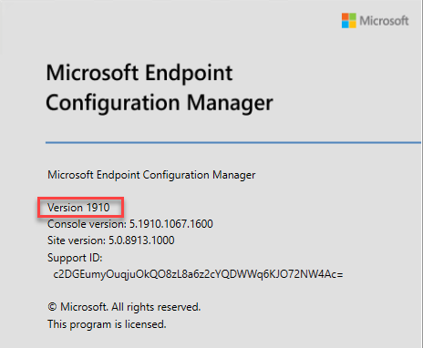Click the large 'Microsoft Endpoint' heading line
The height and width of the screenshot is (348, 423).
pyautogui.click(x=139, y=73)
